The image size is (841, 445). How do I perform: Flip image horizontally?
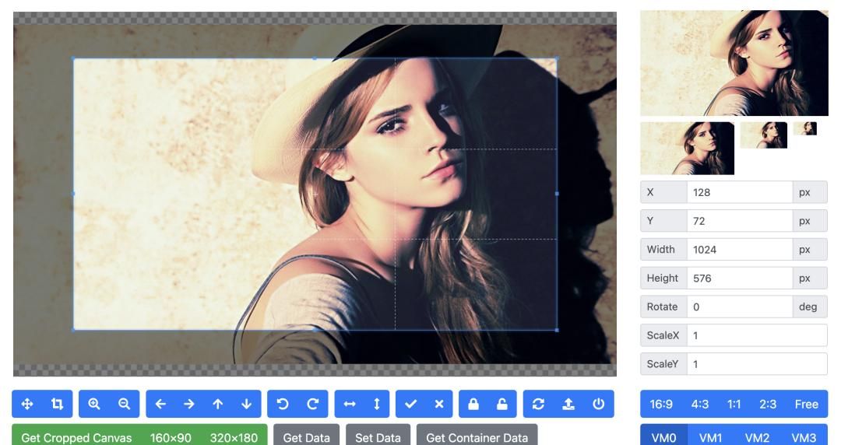tap(350, 404)
